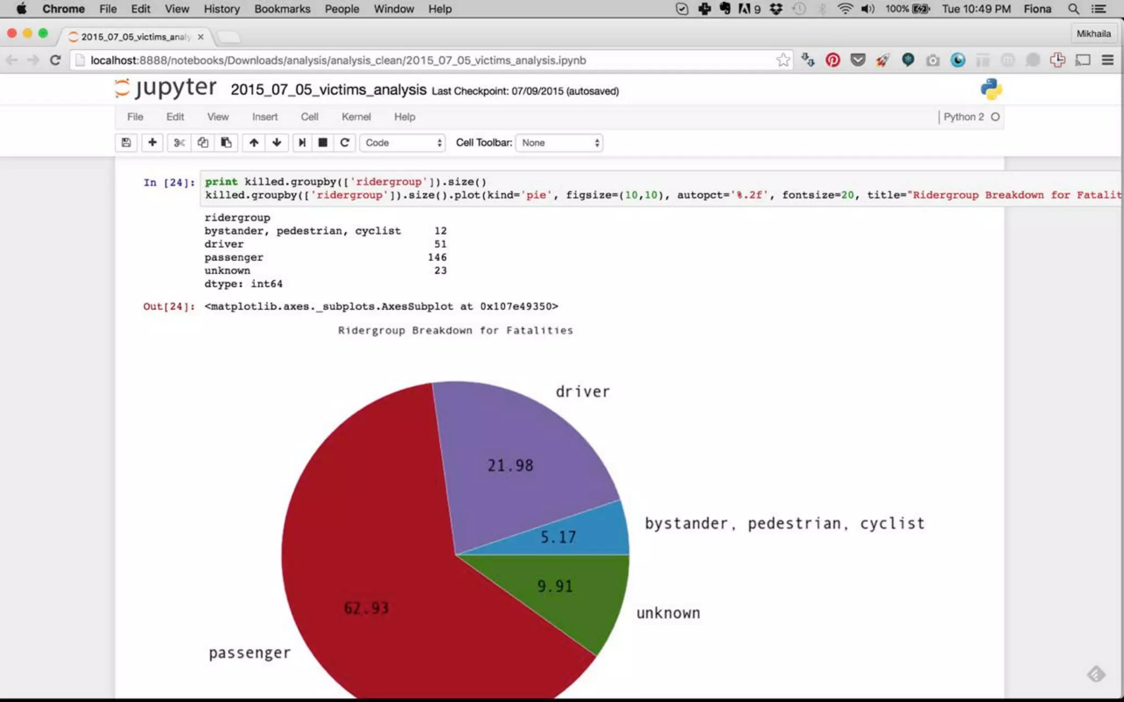Open the Cell menu
Viewport: 1124px width, 702px height.
[x=309, y=117]
